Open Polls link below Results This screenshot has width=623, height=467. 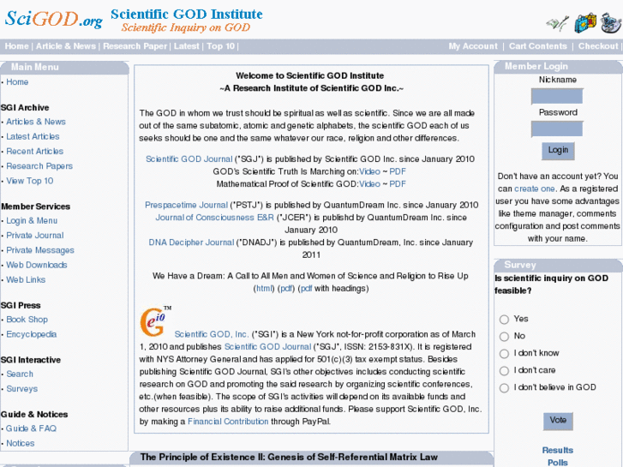557,463
